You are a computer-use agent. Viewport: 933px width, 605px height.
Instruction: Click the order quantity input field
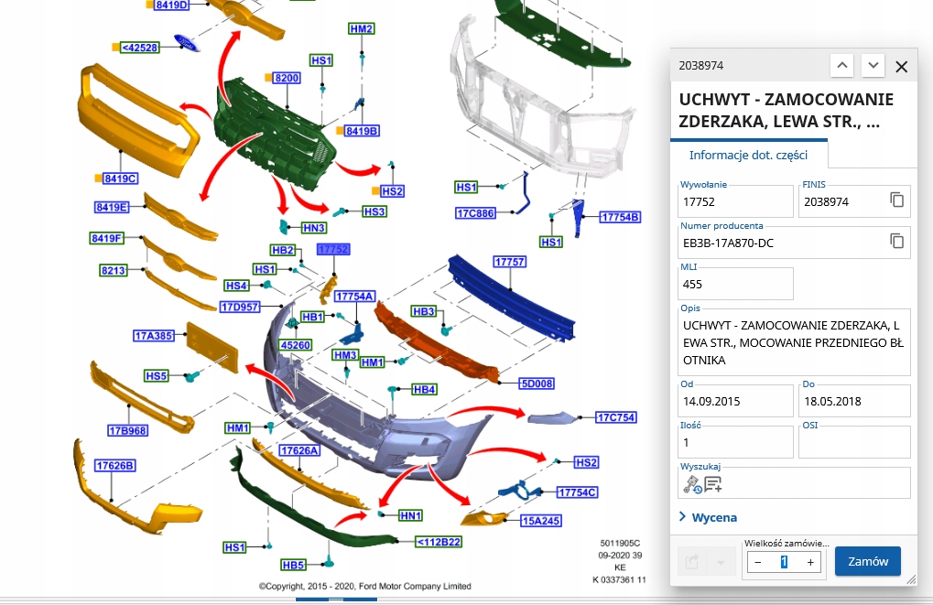point(785,562)
